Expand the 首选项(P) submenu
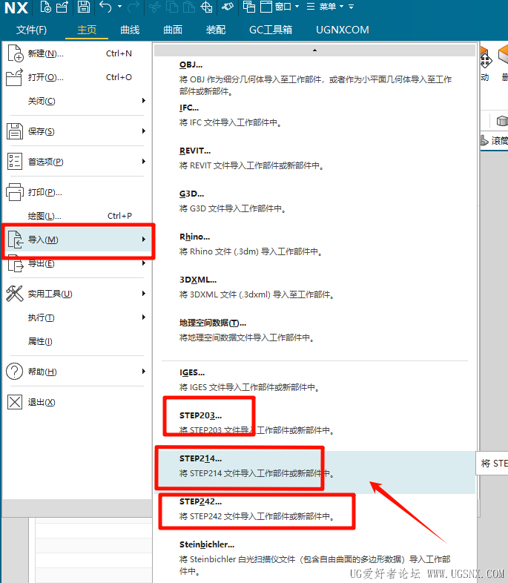This screenshot has height=583, width=508. point(77,162)
